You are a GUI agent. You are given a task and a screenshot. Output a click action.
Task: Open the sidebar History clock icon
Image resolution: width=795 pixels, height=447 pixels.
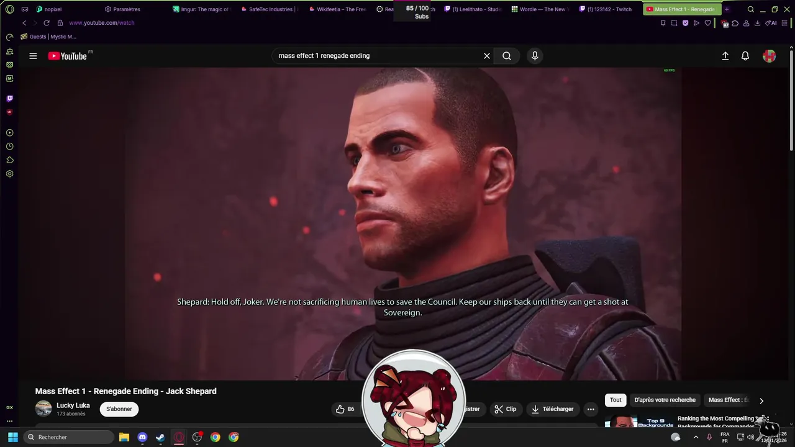(9, 147)
